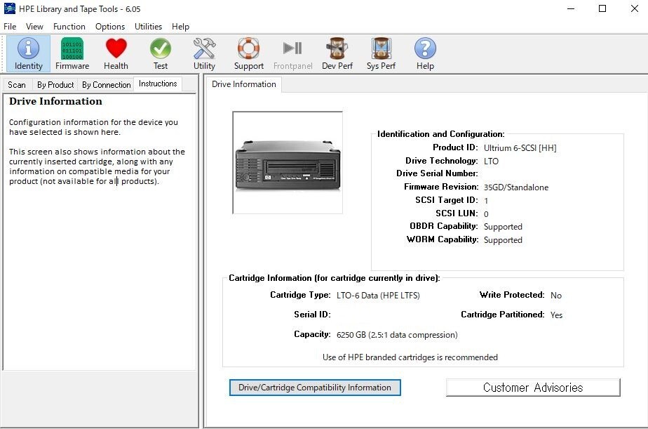
Task: Click the Frontpanel play-pause icon
Action: tap(292, 54)
